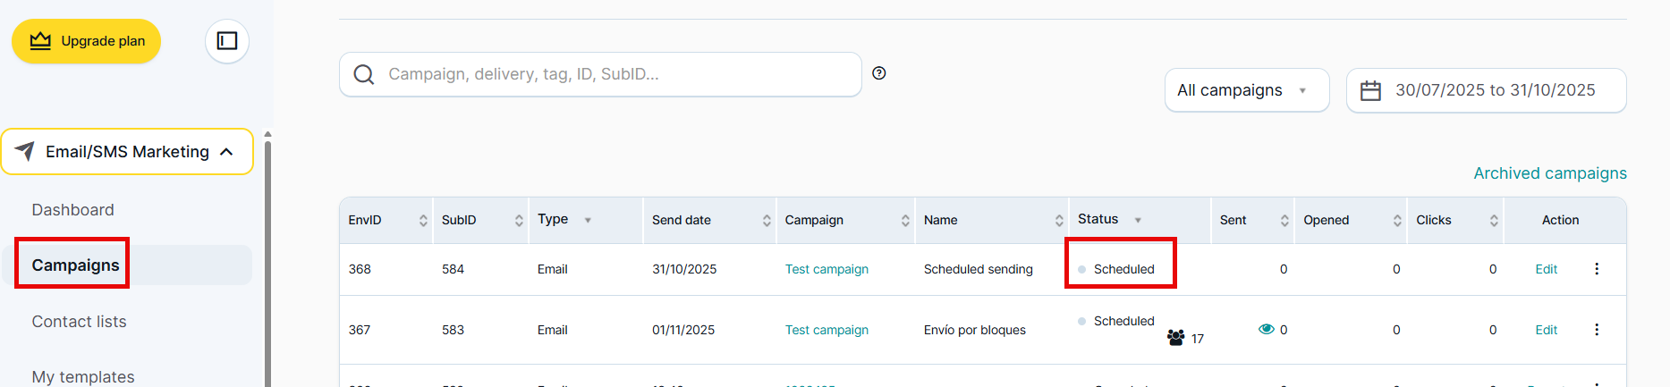Click the eye icon in row 367

1266,329
